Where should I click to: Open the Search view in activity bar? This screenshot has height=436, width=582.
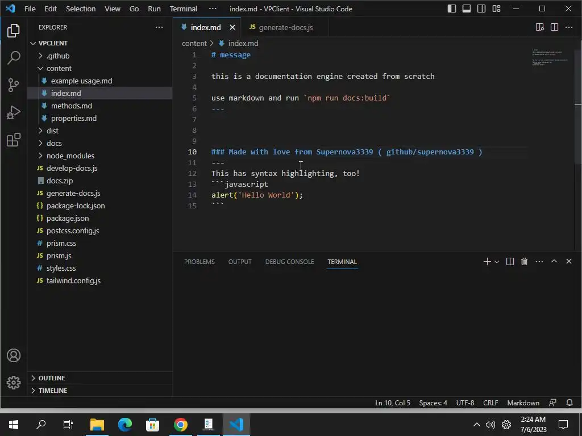click(x=14, y=58)
